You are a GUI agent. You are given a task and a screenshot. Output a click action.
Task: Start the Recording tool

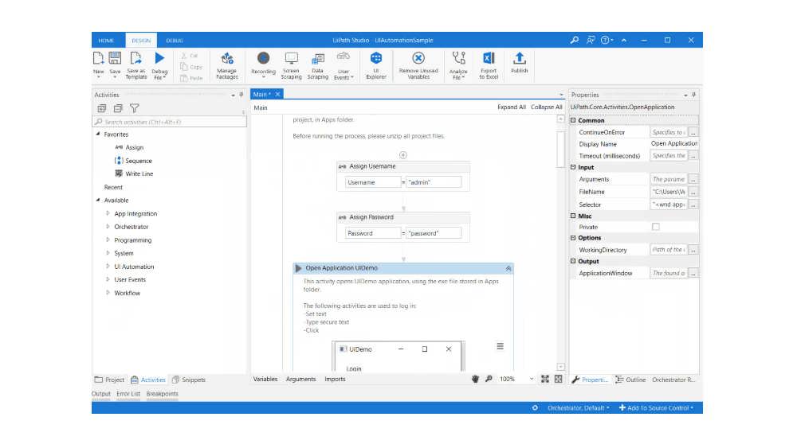click(263, 65)
